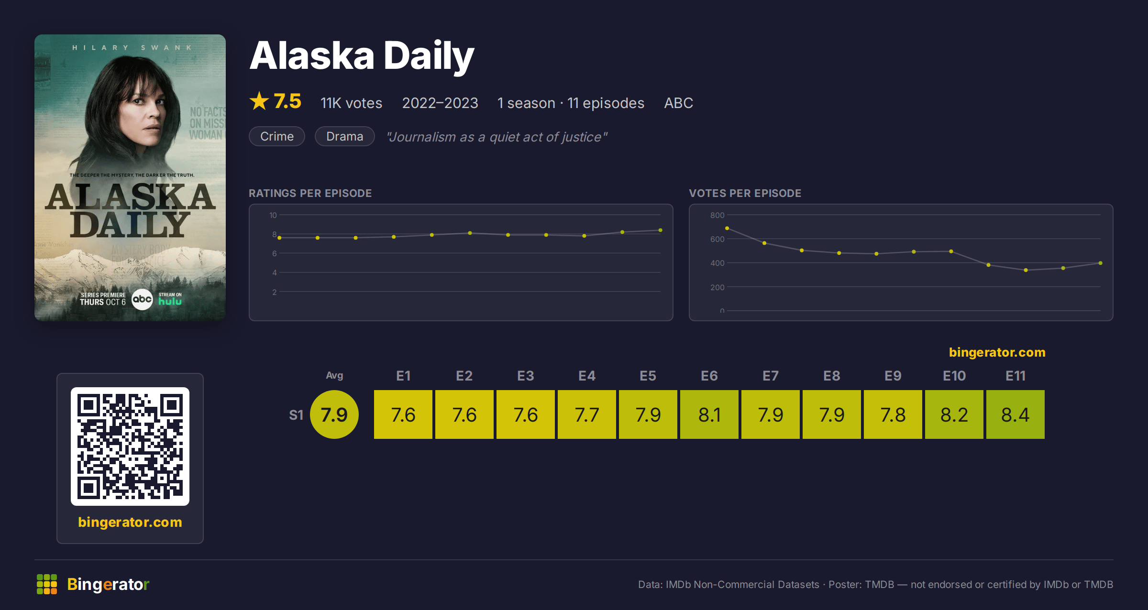The image size is (1148, 610).
Task: Click the E10 rating tile 8.2
Action: pyautogui.click(x=954, y=414)
